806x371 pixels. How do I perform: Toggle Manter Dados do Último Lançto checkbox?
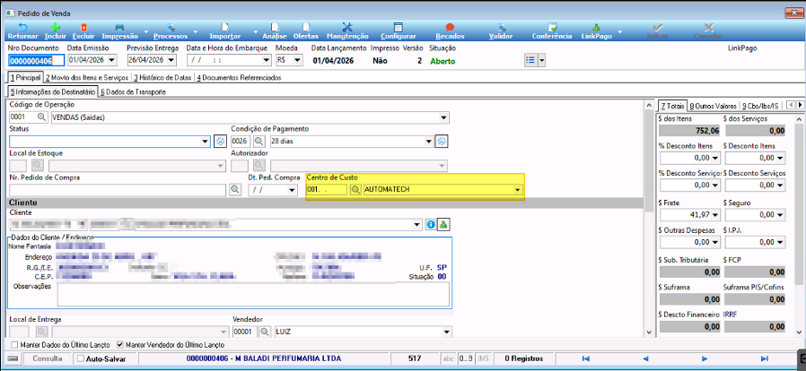pos(14,345)
